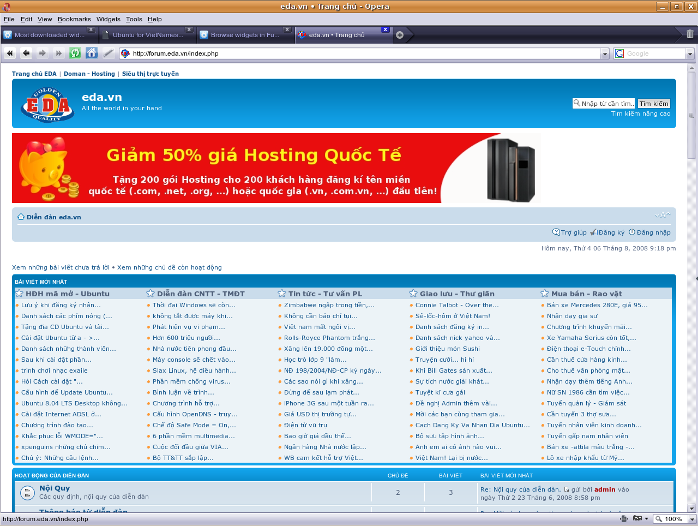The width and height of the screenshot is (698, 526).
Task: Open Xem những chủ đề còn hoạt động
Action: click(170, 267)
